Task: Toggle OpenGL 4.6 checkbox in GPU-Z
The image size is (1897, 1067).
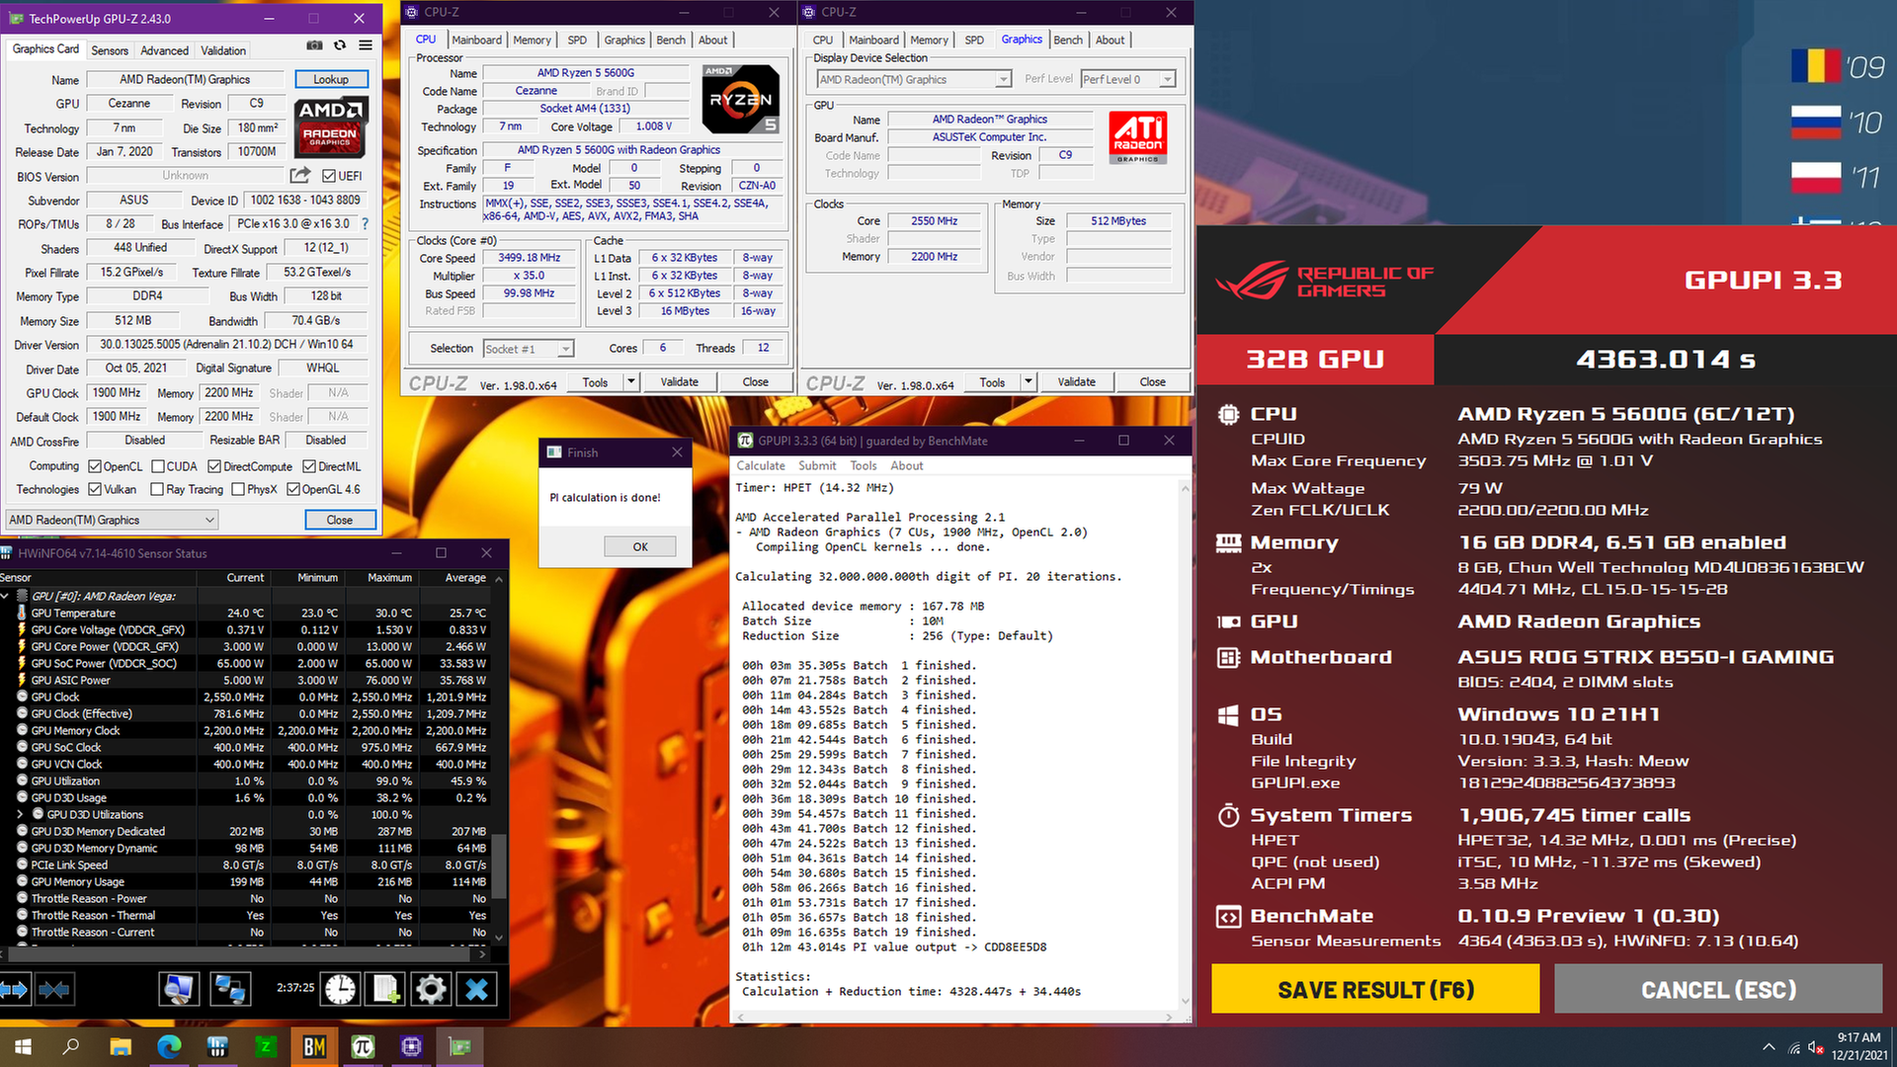Action: (x=293, y=489)
